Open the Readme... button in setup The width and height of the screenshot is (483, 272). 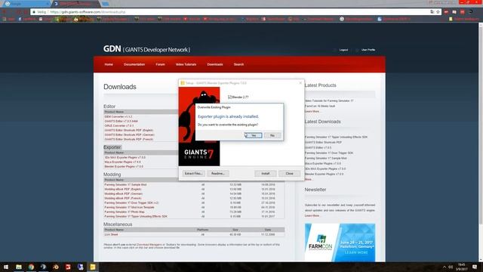pyautogui.click(x=218, y=174)
